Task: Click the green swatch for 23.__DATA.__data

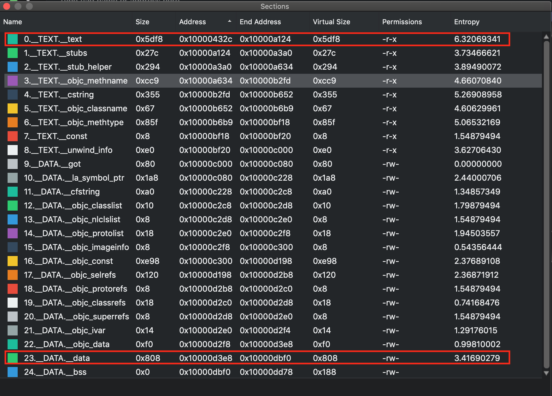Action: [x=12, y=358]
